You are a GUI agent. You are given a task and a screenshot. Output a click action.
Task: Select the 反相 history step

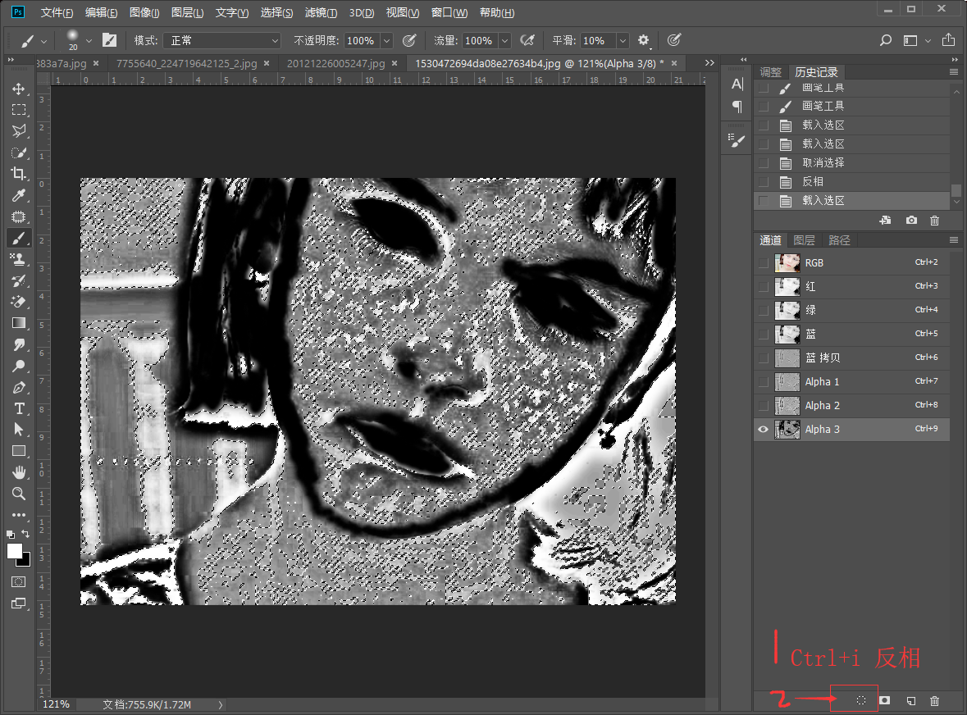click(x=813, y=181)
